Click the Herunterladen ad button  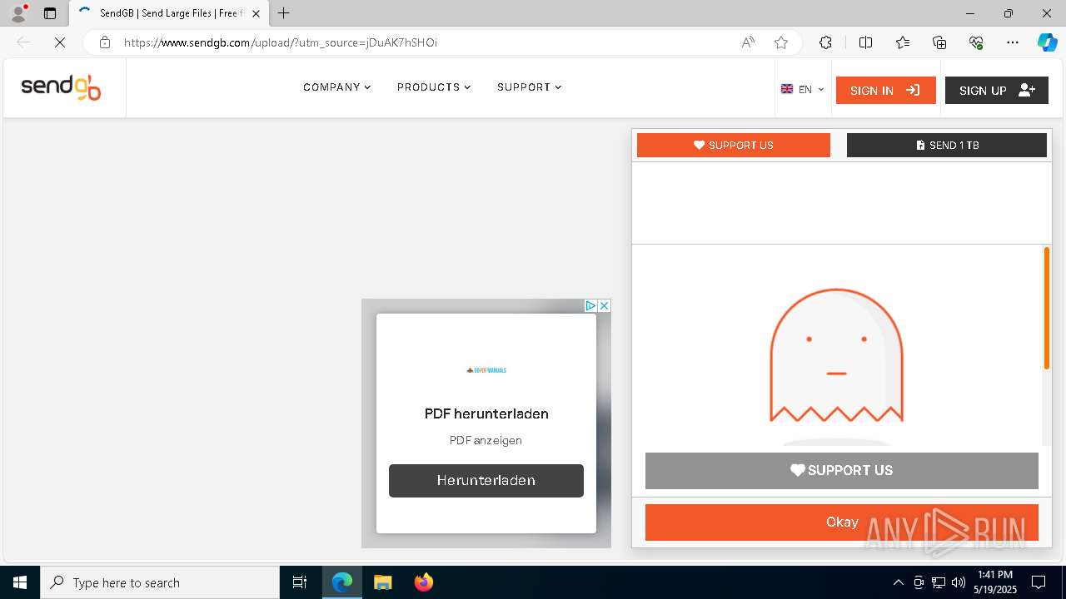(486, 481)
